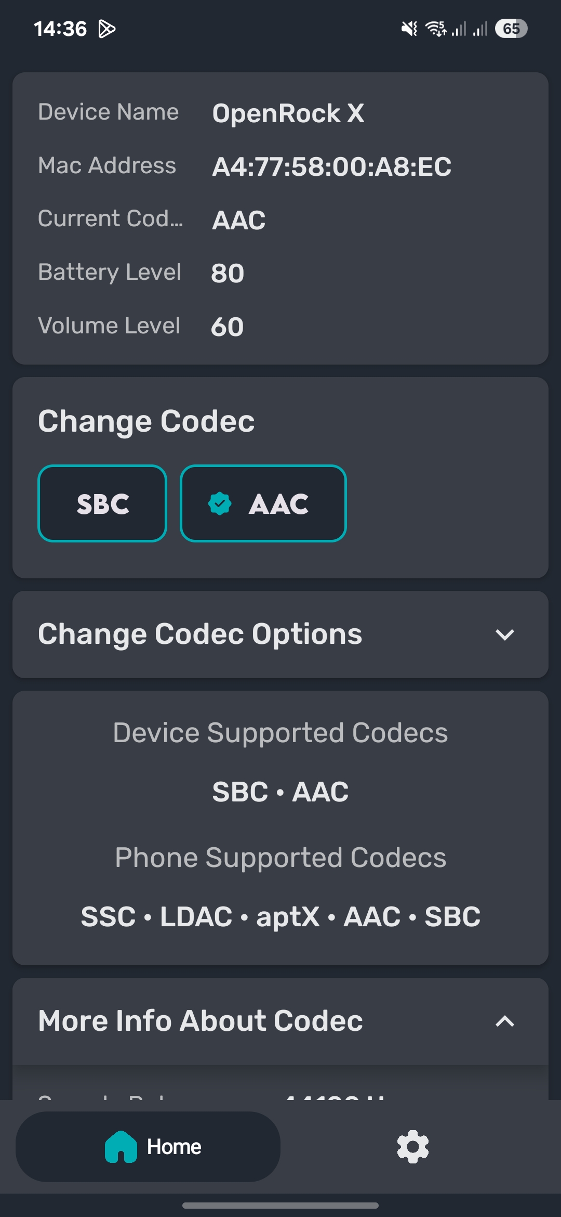Tap the Wi-Fi status icon
This screenshot has width=561, height=1217.
coord(436,29)
